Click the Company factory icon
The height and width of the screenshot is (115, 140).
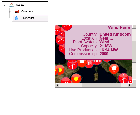(x=17, y=12)
